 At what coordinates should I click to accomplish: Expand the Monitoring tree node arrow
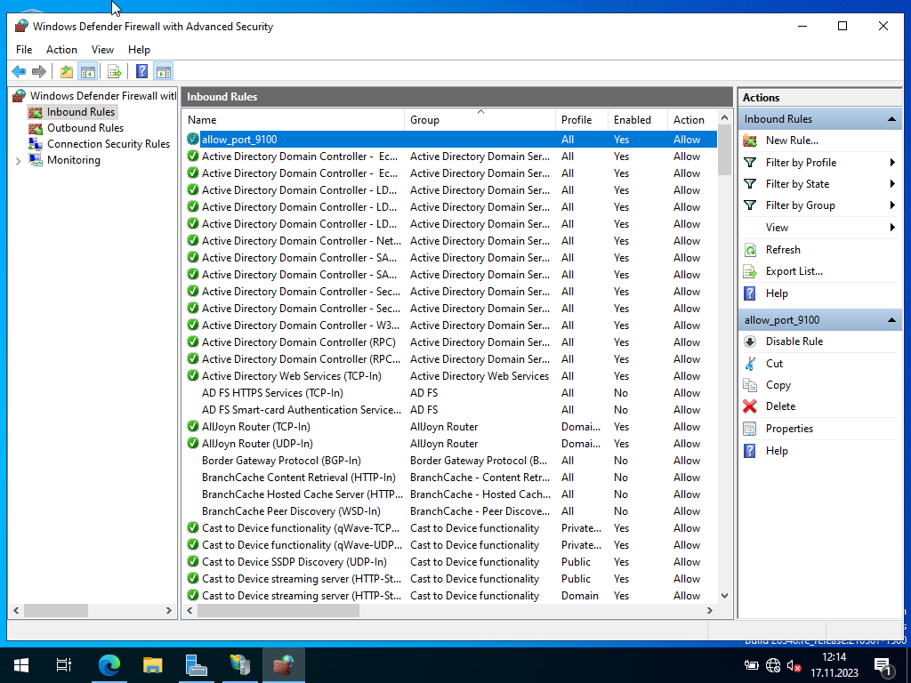click(x=18, y=161)
